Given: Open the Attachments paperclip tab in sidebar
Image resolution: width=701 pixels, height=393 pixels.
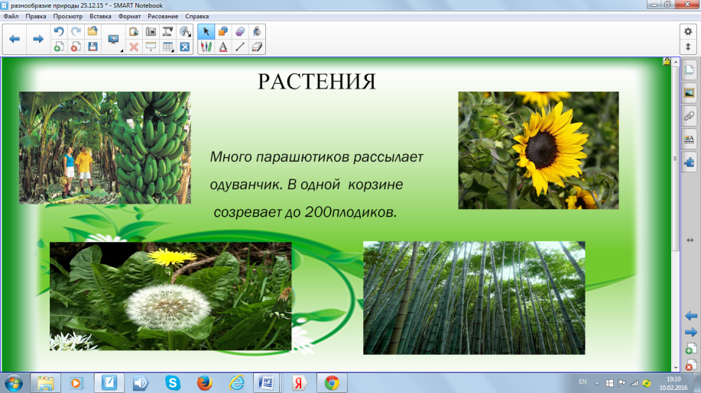Looking at the screenshot, I should point(688,116).
